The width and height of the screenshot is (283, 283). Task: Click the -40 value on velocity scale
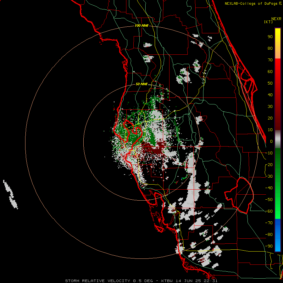click(x=269, y=188)
